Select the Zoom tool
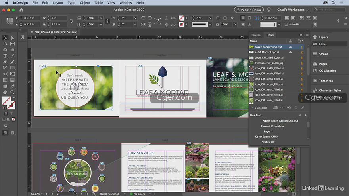This screenshot has width=349, height=196. pos(12,92)
